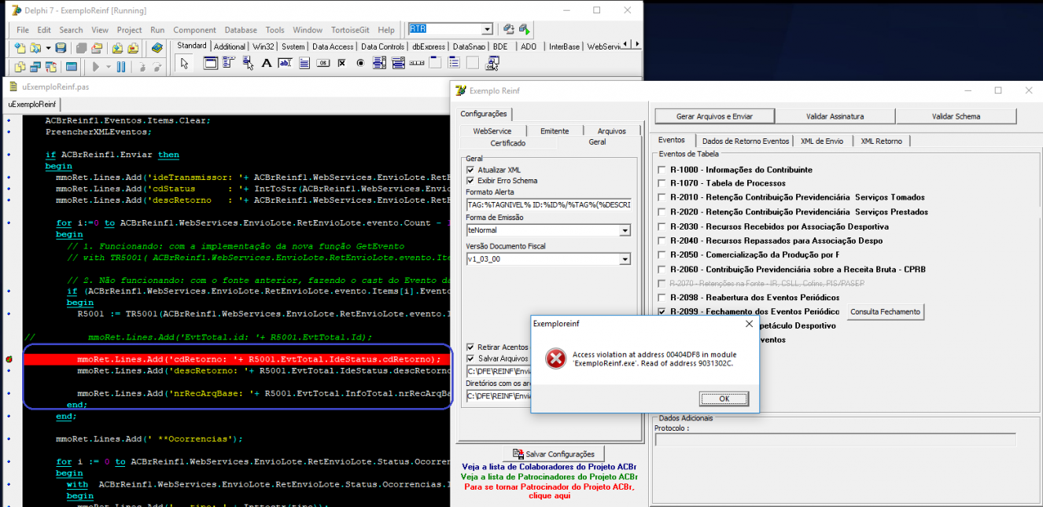Click the New Form toolbar icon

tap(72, 67)
